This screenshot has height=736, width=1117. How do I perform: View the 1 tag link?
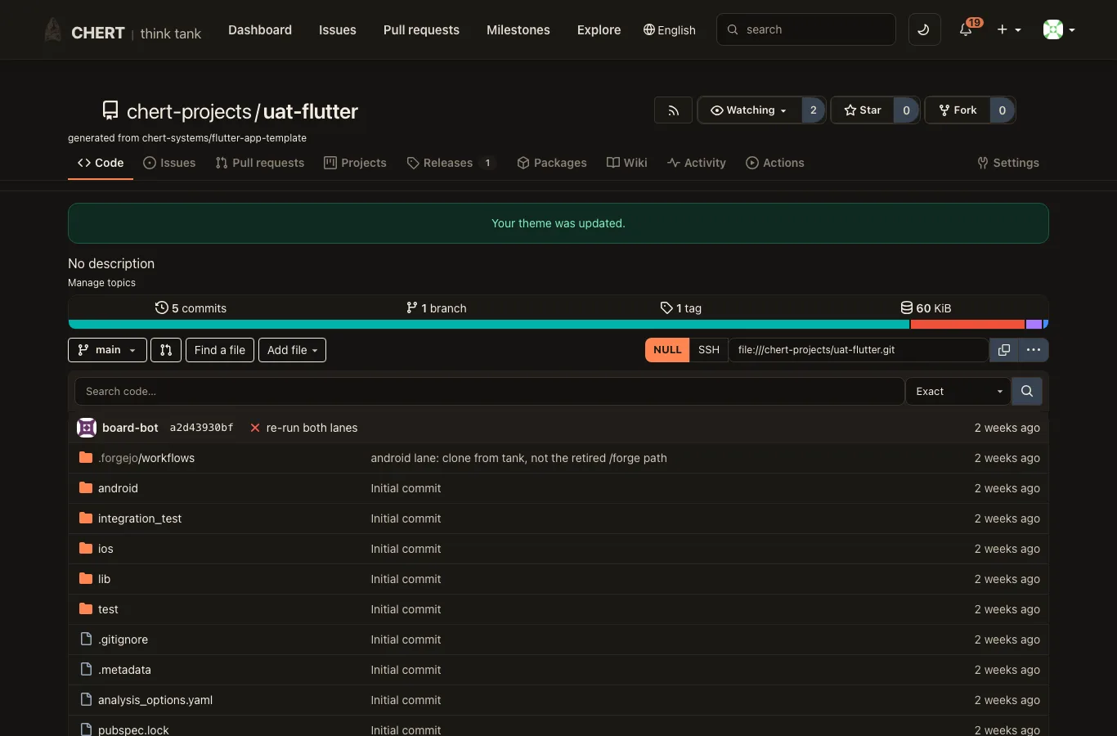pyautogui.click(x=681, y=308)
